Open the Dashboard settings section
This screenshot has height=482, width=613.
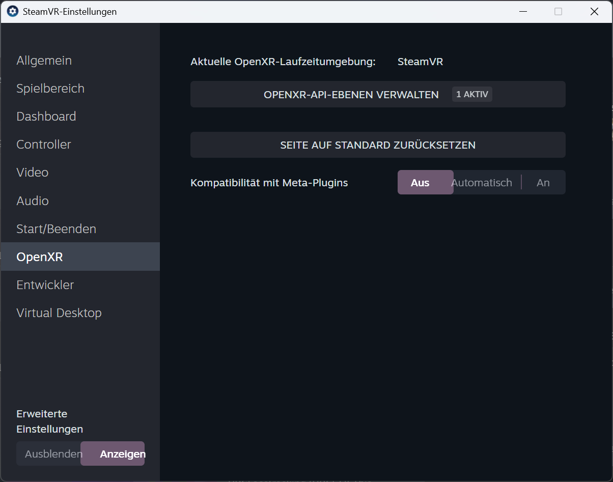(80, 117)
